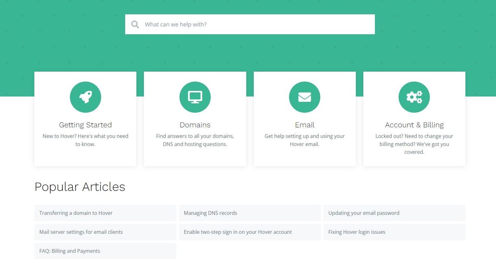Click the gears icon for Account & Billing

coord(414,97)
